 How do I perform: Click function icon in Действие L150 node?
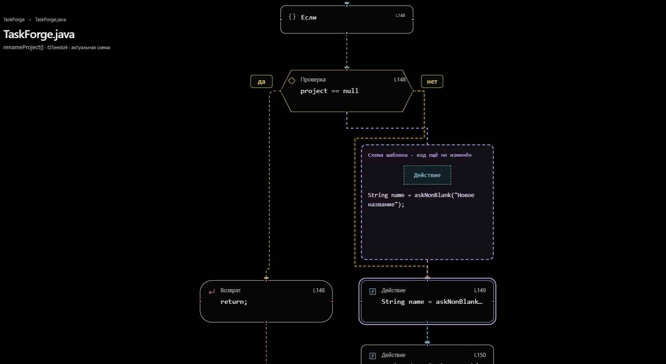(373, 356)
